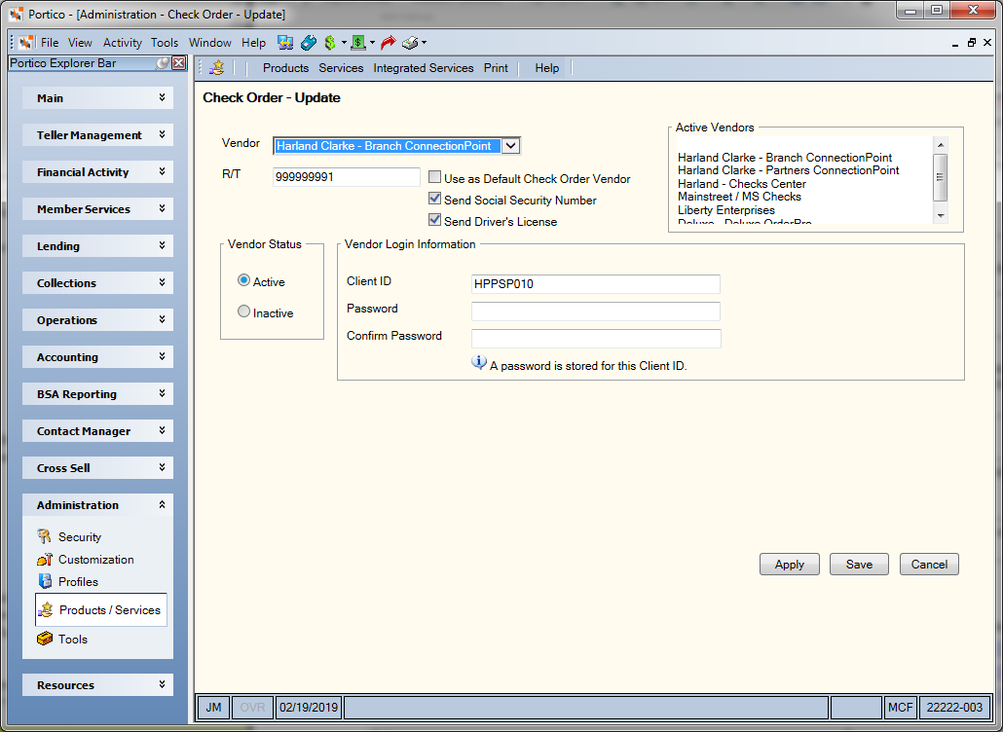Image resolution: width=1003 pixels, height=732 pixels.
Task: Uncheck Send Social Security Number
Action: (x=435, y=199)
